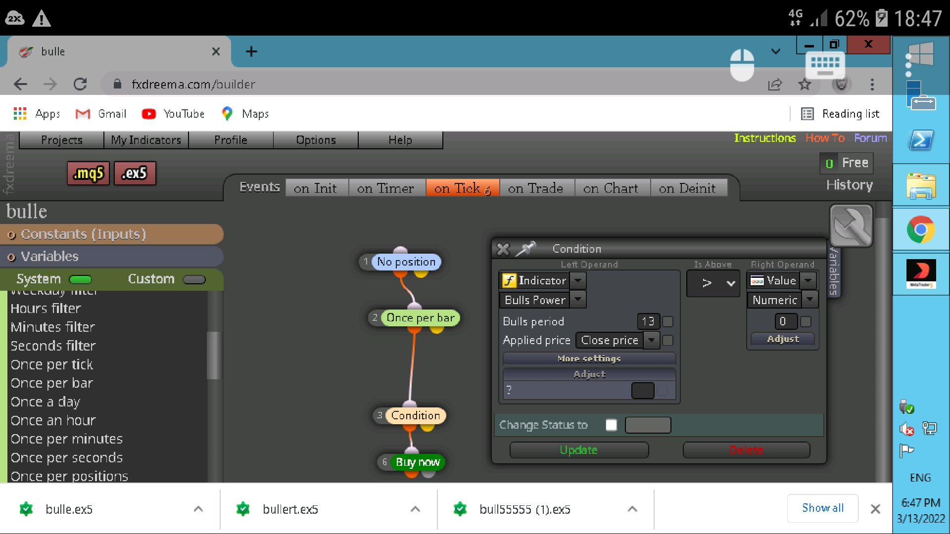Open Maps bookmark
The height and width of the screenshot is (534, 950).
(245, 114)
